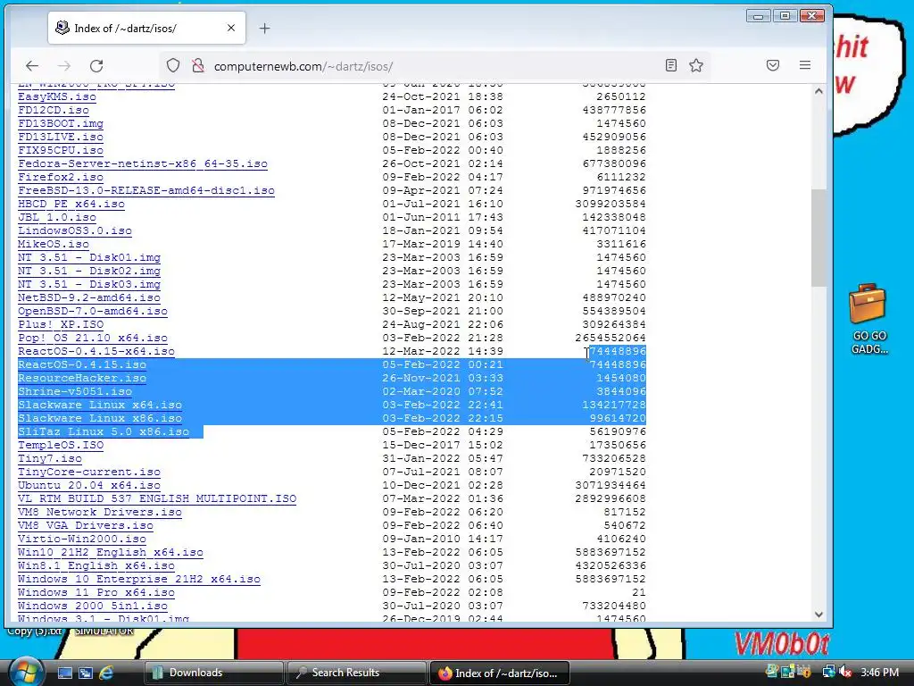Go back to the previous page

point(32,66)
